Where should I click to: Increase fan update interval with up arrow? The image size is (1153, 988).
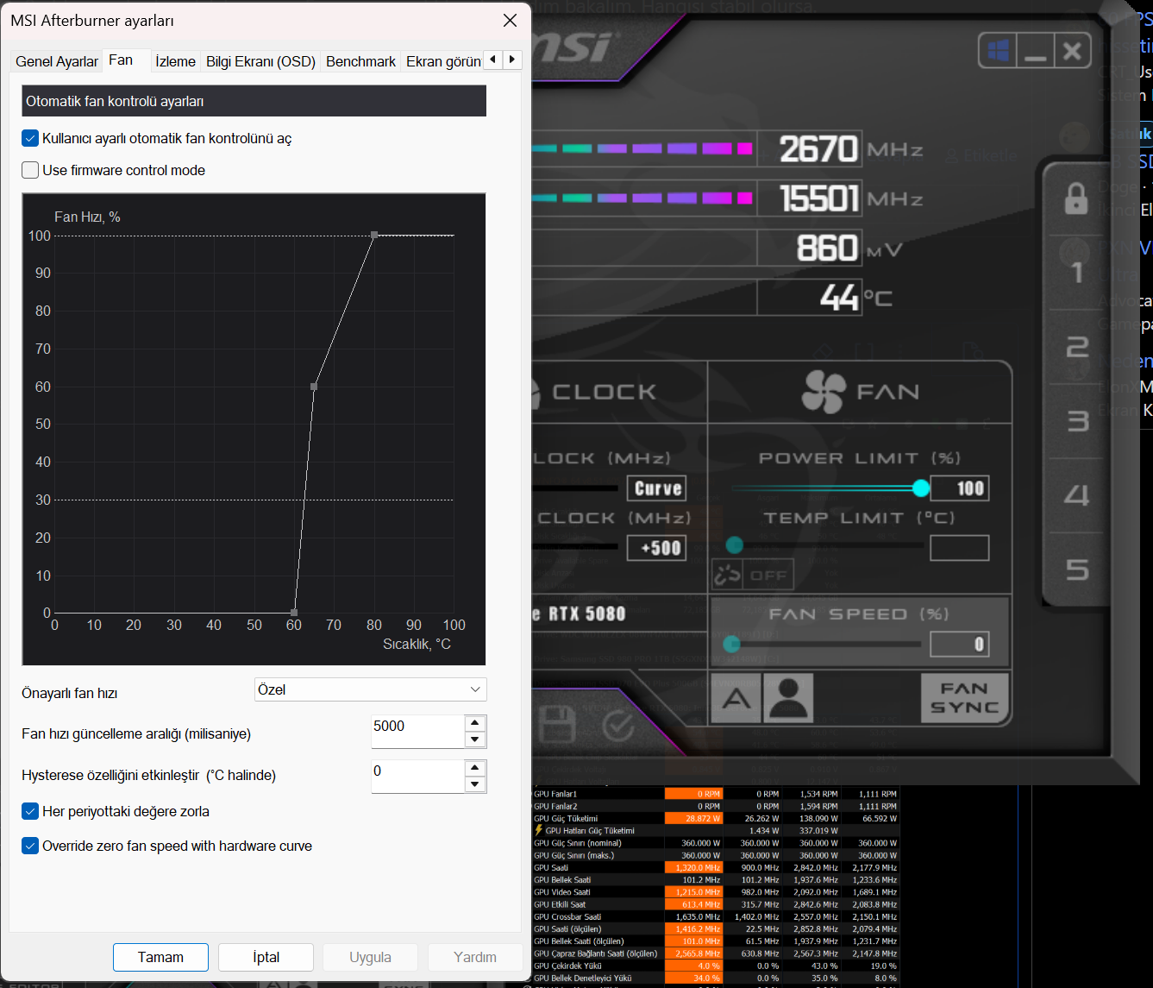pos(475,723)
